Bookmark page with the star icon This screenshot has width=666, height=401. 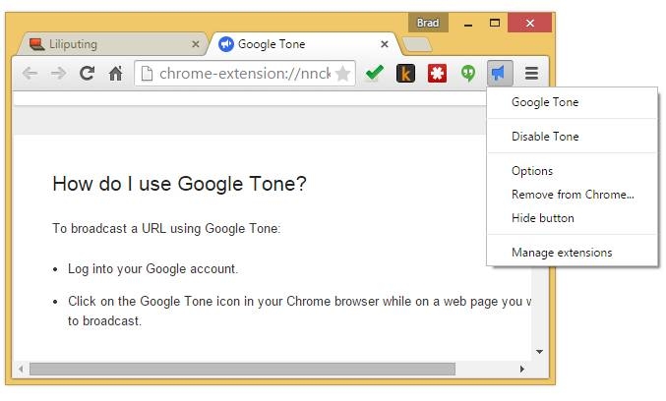click(x=342, y=74)
